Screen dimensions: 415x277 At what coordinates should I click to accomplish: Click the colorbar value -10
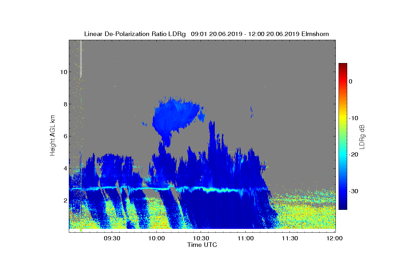353,118
